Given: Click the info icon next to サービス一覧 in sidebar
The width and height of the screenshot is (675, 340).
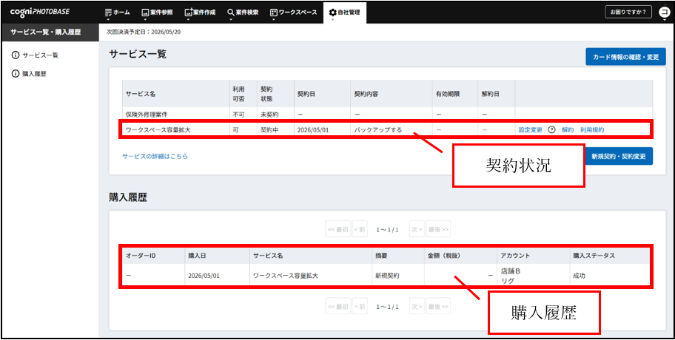Looking at the screenshot, I should click(x=15, y=55).
